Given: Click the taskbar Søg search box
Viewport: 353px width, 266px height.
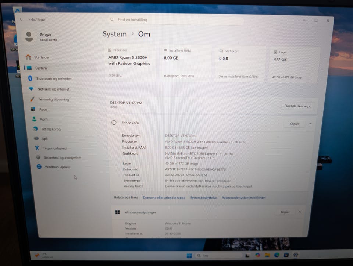Looking at the screenshot, I should [x=218, y=255].
